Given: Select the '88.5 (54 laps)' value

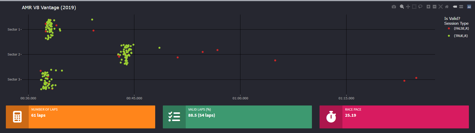Looking at the screenshot, I should pos(201,115).
